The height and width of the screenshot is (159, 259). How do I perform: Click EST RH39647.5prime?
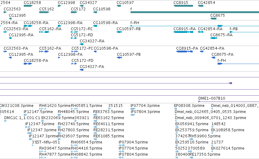tap(55, 148)
